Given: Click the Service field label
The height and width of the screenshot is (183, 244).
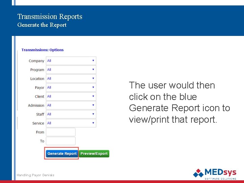Looking at the screenshot, I should click(x=38, y=123).
